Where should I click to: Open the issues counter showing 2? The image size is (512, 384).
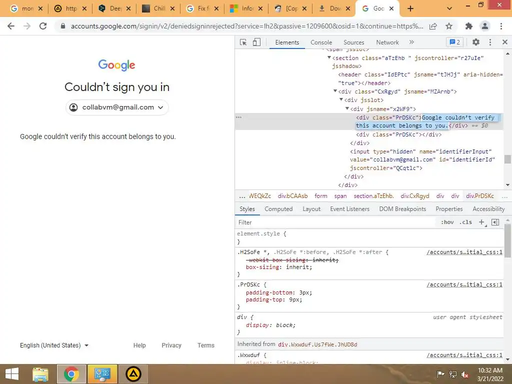click(x=455, y=42)
